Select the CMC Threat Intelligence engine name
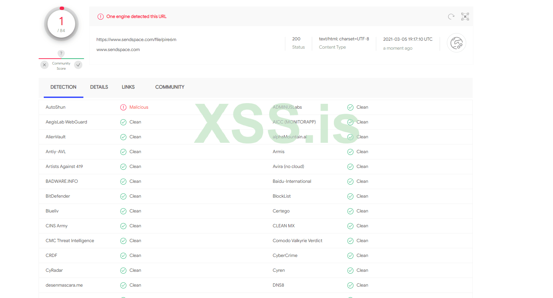The height and width of the screenshot is (298, 553). coord(70,241)
